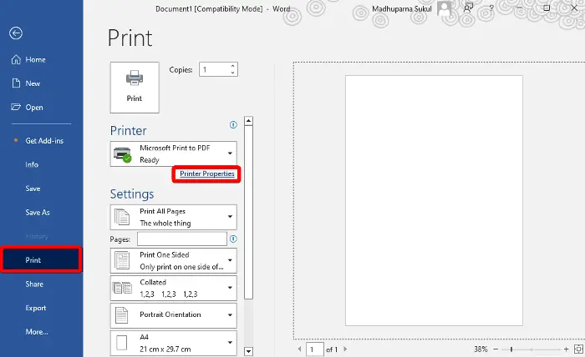Click the Copies number field
Viewport: 585px width, 357px height.
(x=214, y=69)
